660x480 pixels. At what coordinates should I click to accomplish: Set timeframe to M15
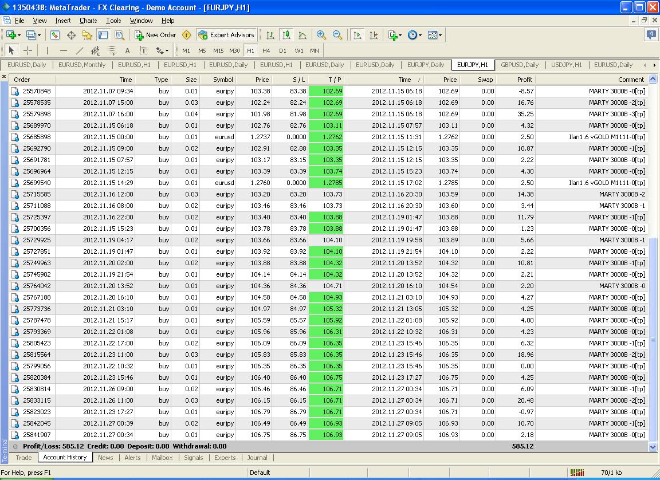pyautogui.click(x=218, y=51)
